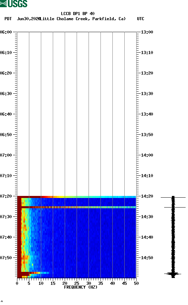Click the 35 Hz frequency axis label
188x305 pixels.
click(100, 283)
